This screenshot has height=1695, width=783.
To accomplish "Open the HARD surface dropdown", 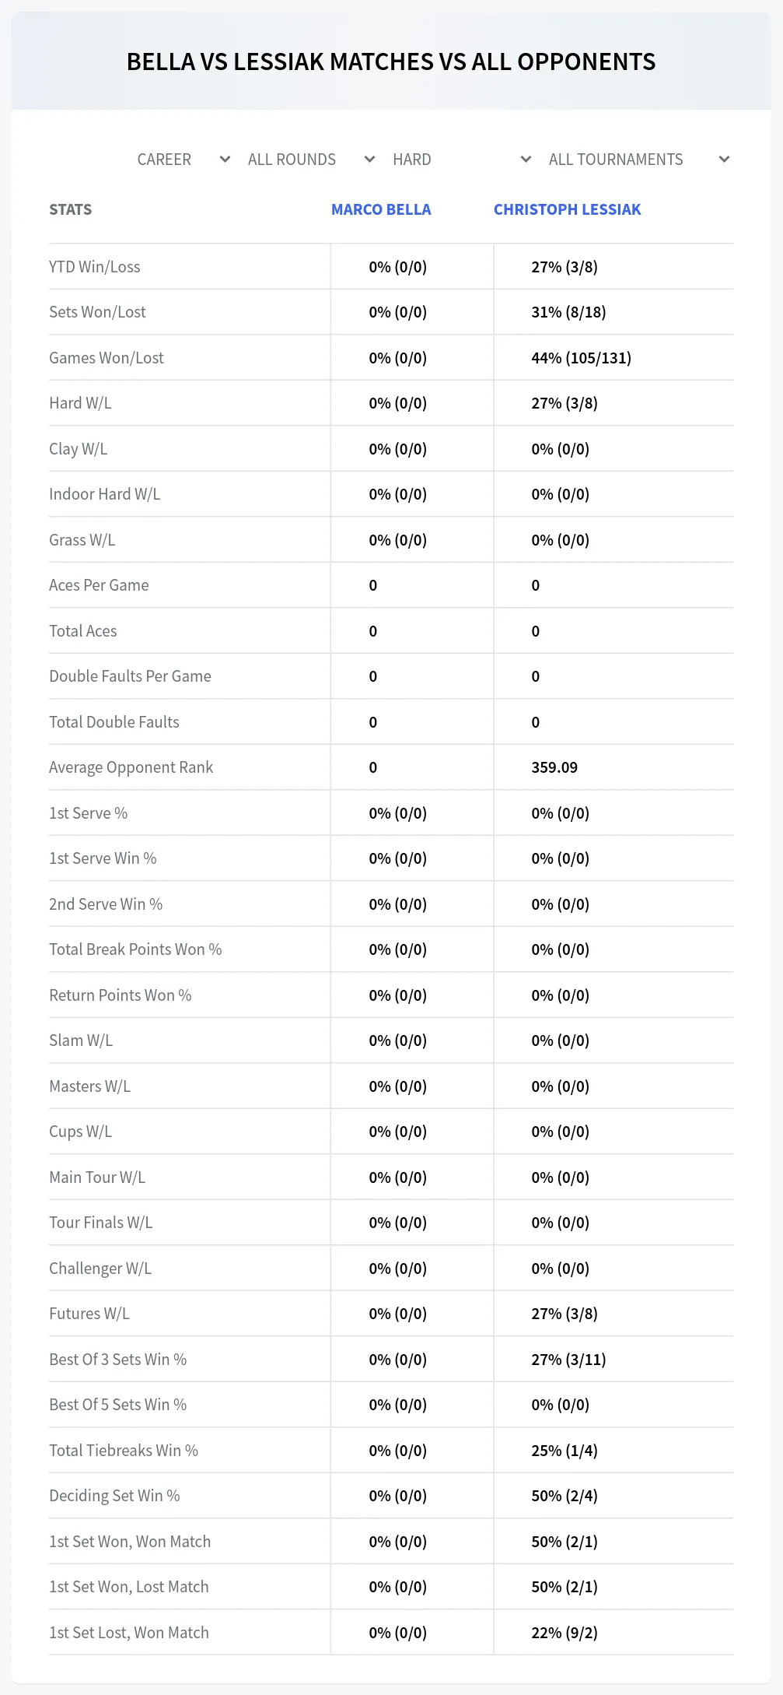I will (460, 160).
